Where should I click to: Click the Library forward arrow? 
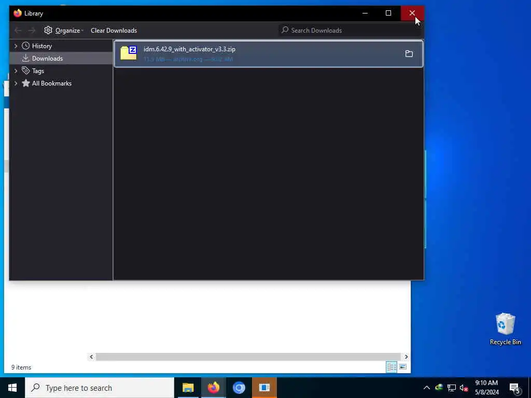[x=32, y=31]
